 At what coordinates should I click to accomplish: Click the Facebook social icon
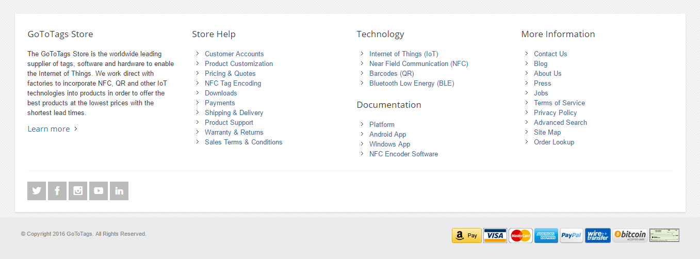[57, 191]
